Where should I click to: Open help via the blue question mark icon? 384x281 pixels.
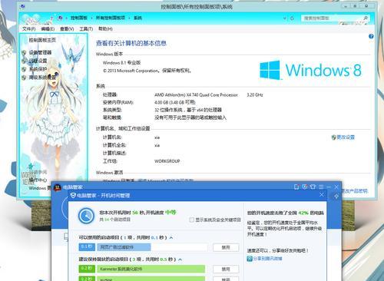(x=371, y=36)
